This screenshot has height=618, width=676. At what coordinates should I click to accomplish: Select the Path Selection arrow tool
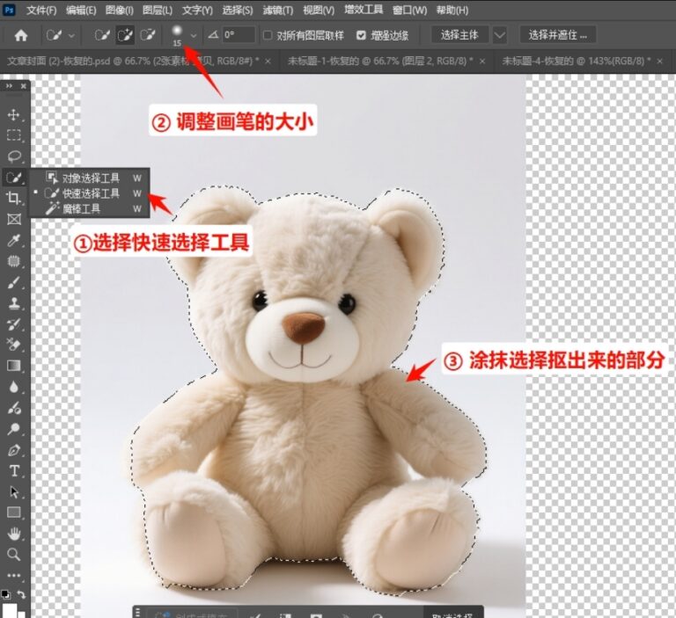14,491
